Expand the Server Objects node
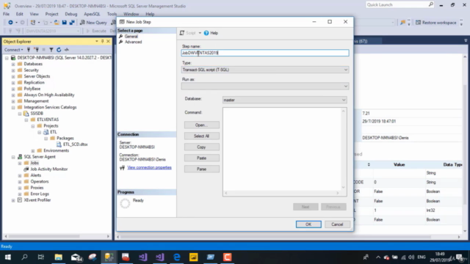Screen dimensions: 470x264 [13, 76]
